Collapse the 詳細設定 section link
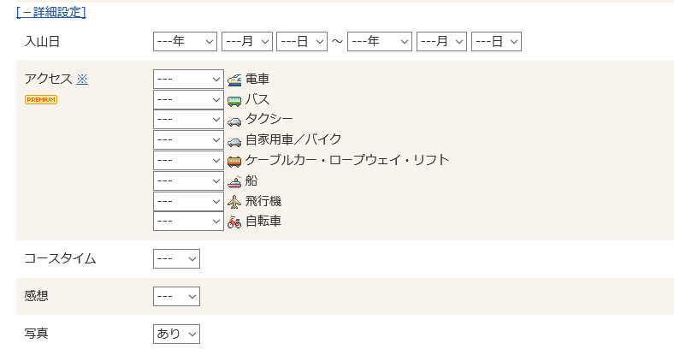Image resolution: width=674 pixels, height=349 pixels. tap(51, 13)
